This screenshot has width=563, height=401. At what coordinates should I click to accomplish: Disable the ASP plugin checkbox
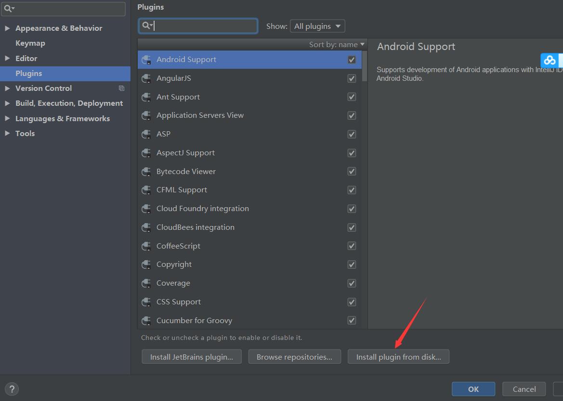click(x=352, y=134)
